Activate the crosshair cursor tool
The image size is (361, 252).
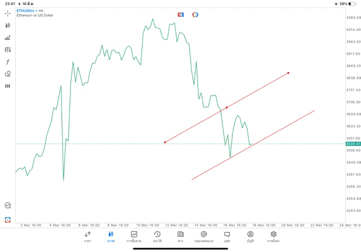(8, 13)
